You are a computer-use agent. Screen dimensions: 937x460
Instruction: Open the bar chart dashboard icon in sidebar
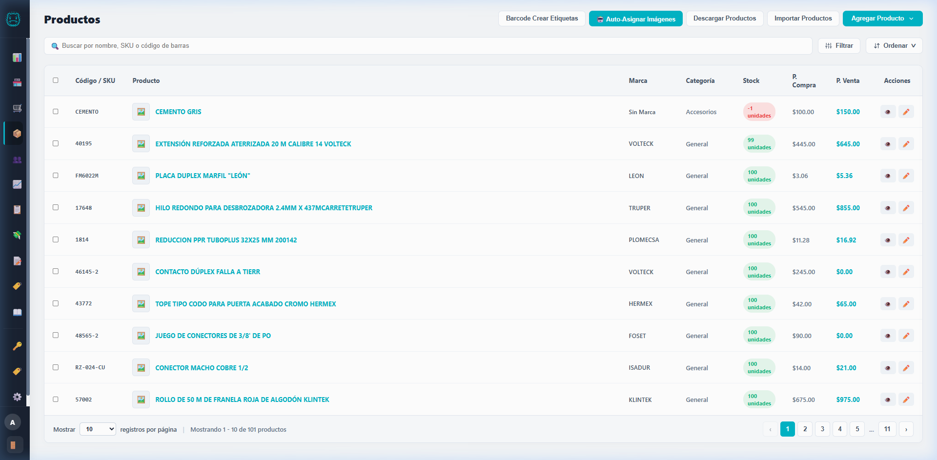(x=17, y=58)
